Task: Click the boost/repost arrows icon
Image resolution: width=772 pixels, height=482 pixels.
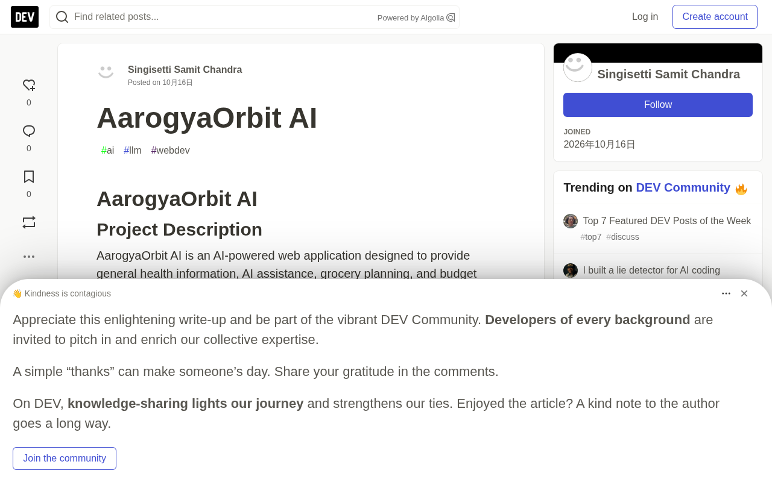Action: [x=29, y=222]
